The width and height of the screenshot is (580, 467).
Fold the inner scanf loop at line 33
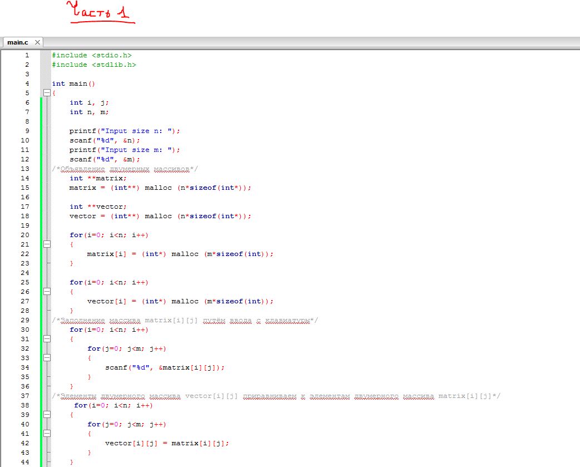click(47, 358)
